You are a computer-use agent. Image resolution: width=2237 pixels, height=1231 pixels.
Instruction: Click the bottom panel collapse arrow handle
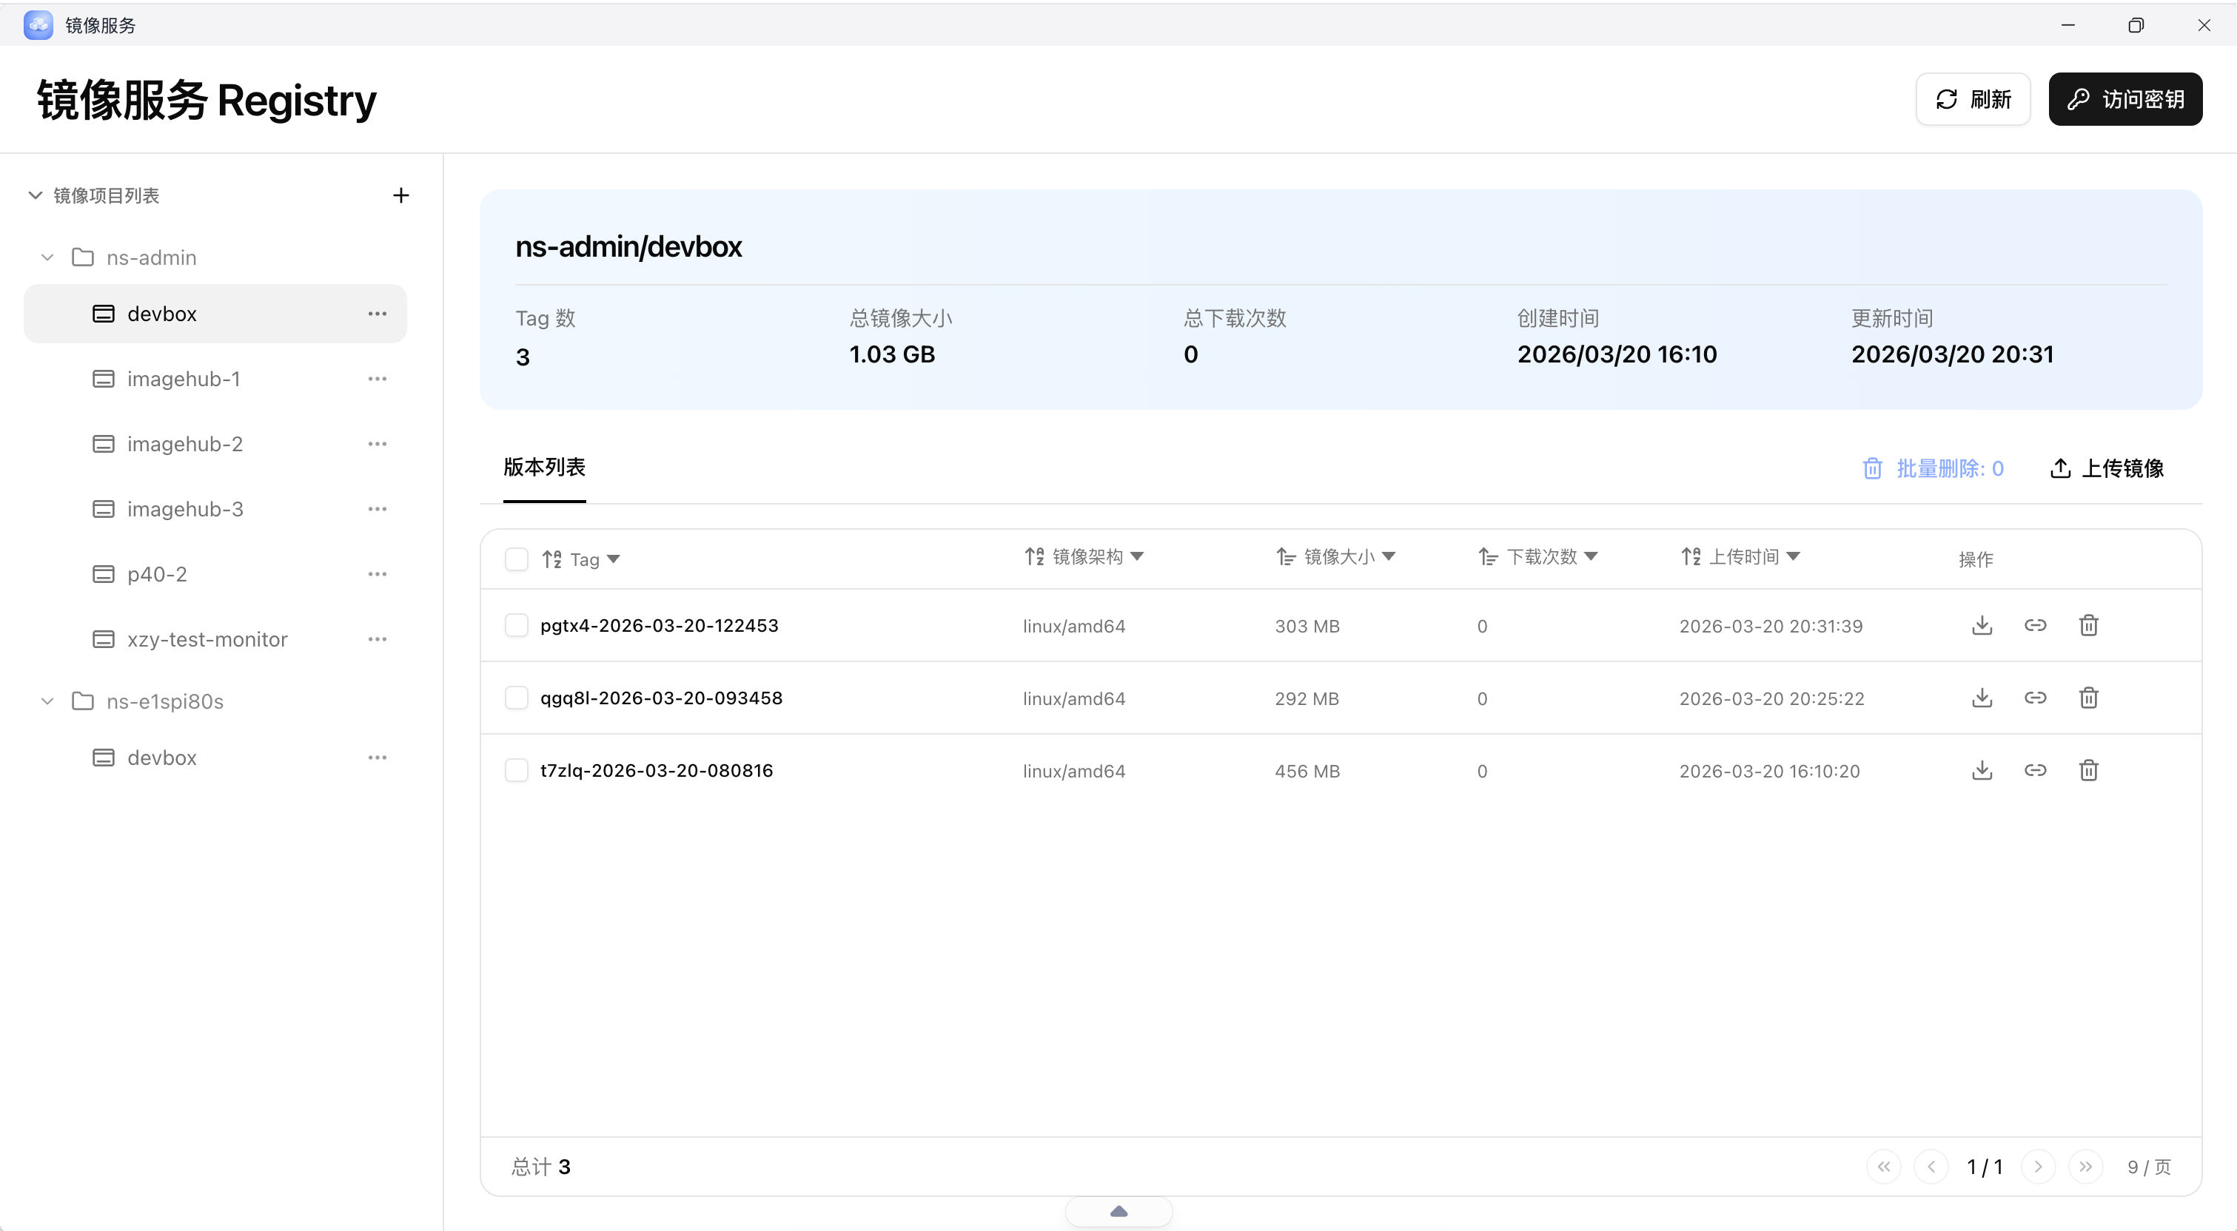[1118, 1211]
